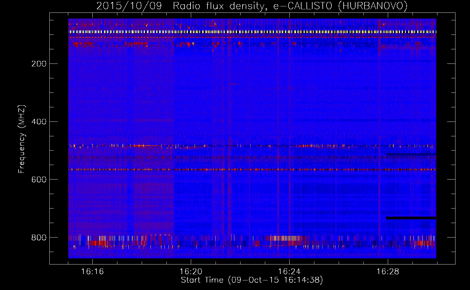Click the 16:28 time tick label
470x290 pixels.
point(388,271)
